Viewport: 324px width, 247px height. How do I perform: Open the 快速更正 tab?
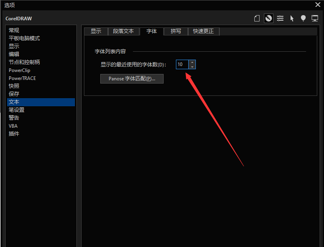click(x=203, y=31)
